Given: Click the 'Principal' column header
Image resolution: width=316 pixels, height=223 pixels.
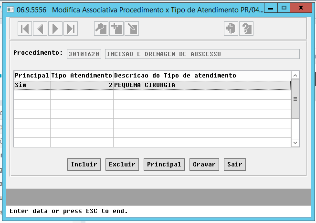Looking at the screenshot, I should coord(32,76).
